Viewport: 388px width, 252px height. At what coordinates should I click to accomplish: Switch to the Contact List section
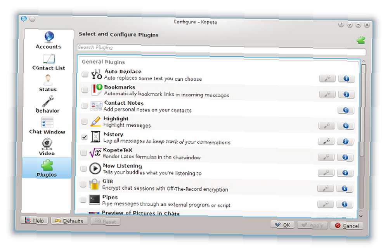pyautogui.click(x=48, y=62)
